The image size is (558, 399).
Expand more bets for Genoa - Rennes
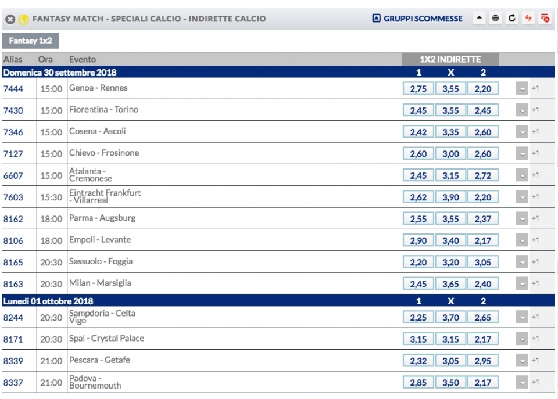[x=522, y=88]
